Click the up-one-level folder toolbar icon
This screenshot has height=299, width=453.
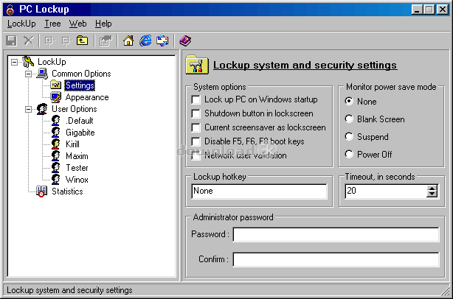pos(82,41)
